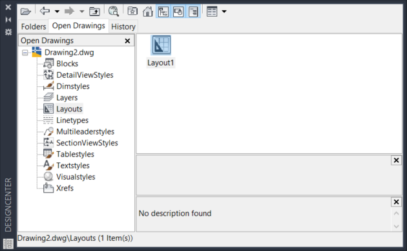Toggle the Tree View pane button
The width and height of the screenshot is (407, 251).
[163, 12]
